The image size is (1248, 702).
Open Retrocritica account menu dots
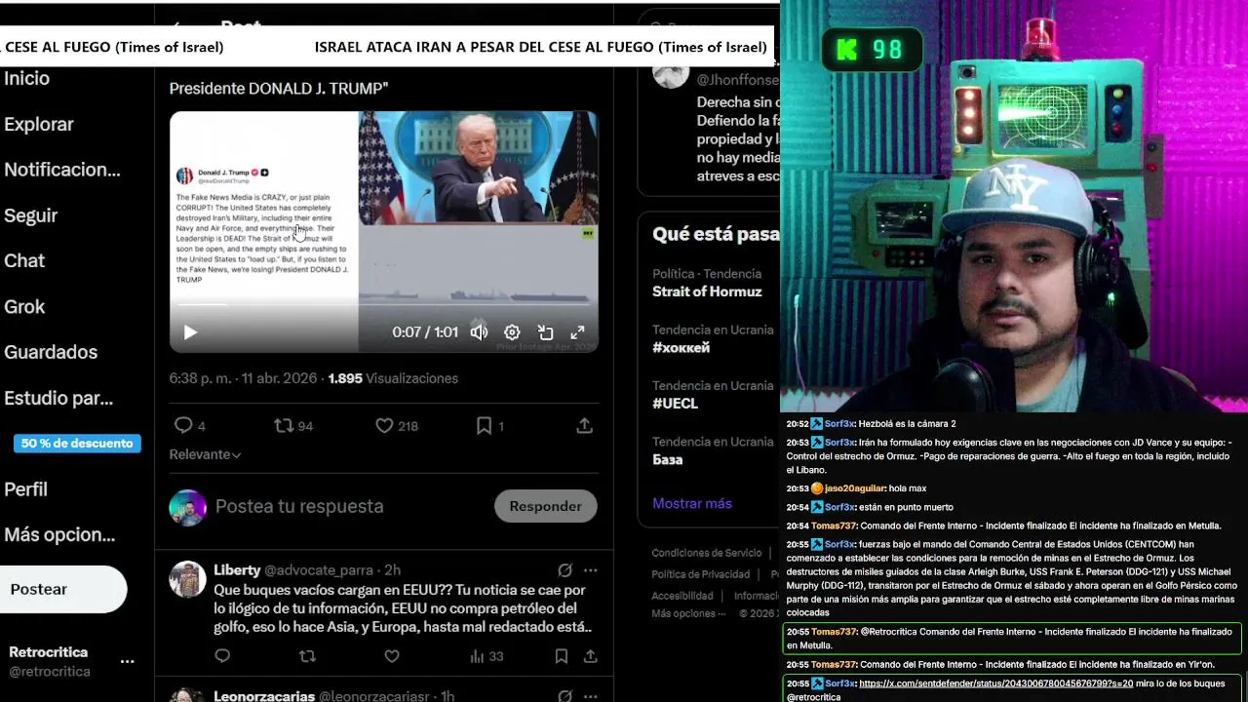(x=127, y=661)
